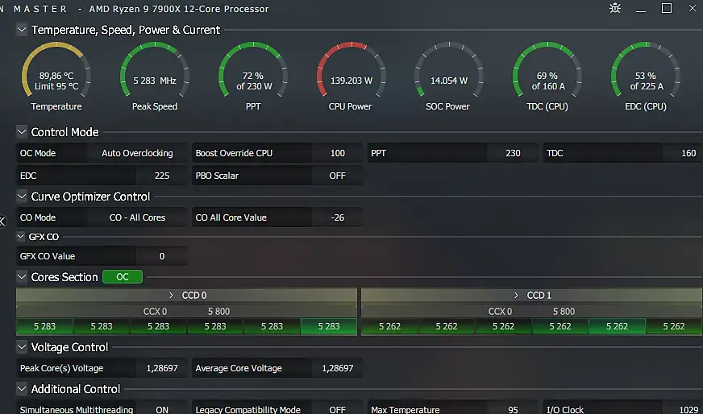The image size is (703, 414).
Task: Collapse the Curve Optimizer Control section
Action: point(22,197)
